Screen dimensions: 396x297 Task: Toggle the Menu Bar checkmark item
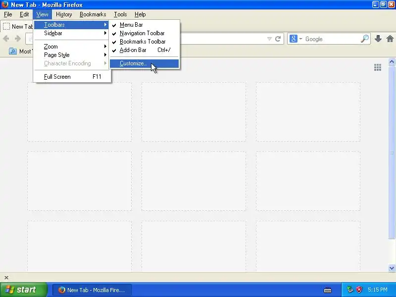(x=144, y=25)
